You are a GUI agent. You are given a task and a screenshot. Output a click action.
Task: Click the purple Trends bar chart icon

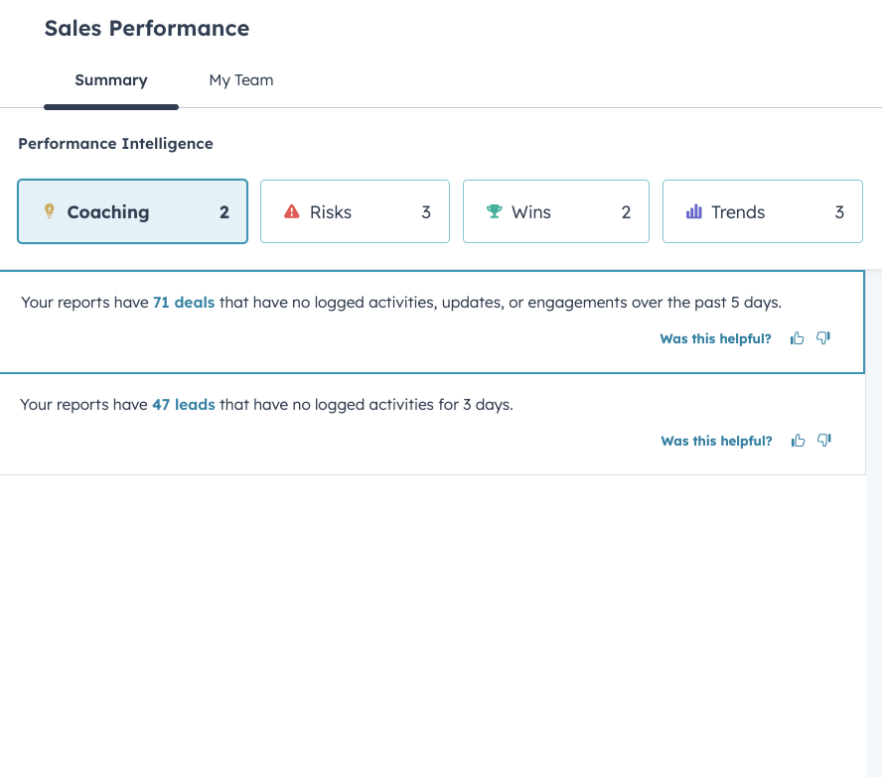[694, 211]
